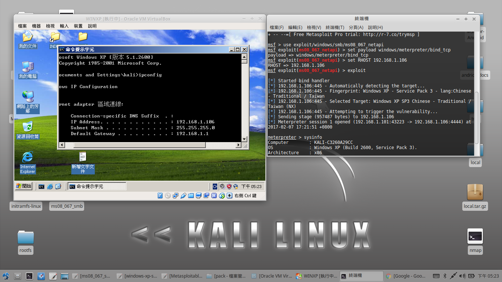Image resolution: width=502 pixels, height=282 pixels.
Task: Open the Kali dragon applications menu
Action: point(6,276)
